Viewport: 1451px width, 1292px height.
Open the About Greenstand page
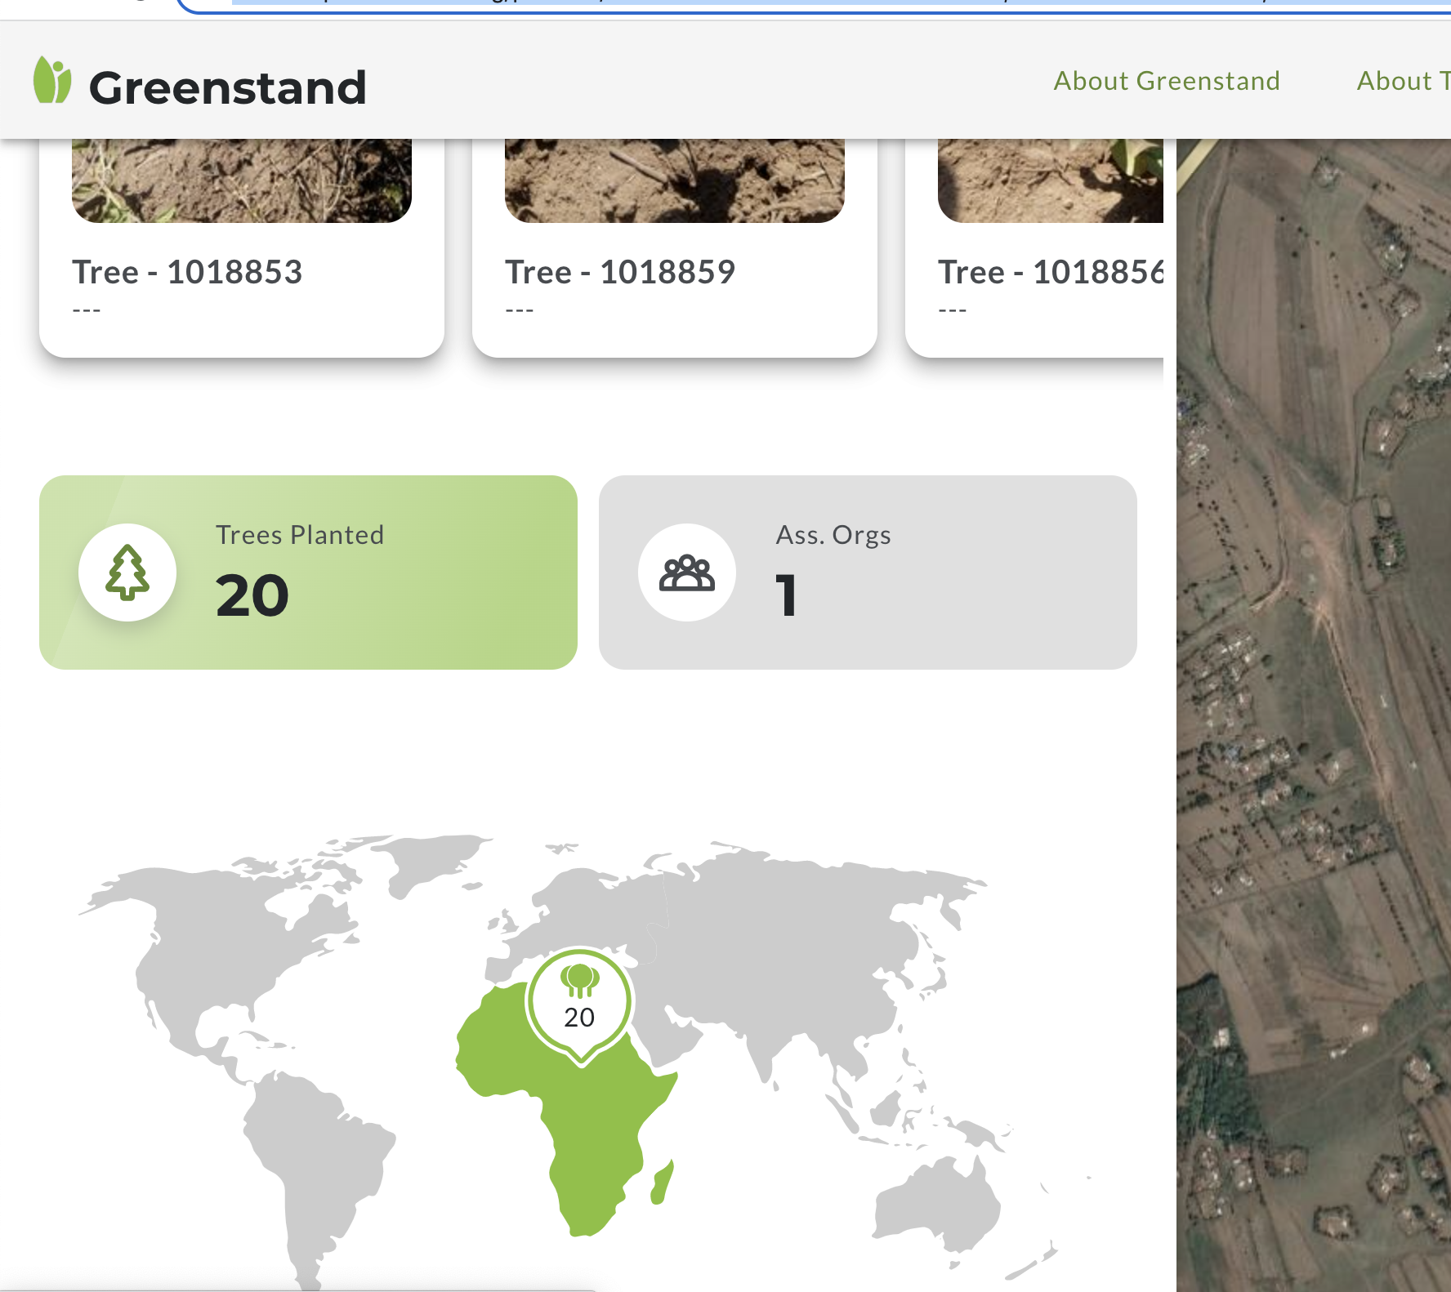1167,80
